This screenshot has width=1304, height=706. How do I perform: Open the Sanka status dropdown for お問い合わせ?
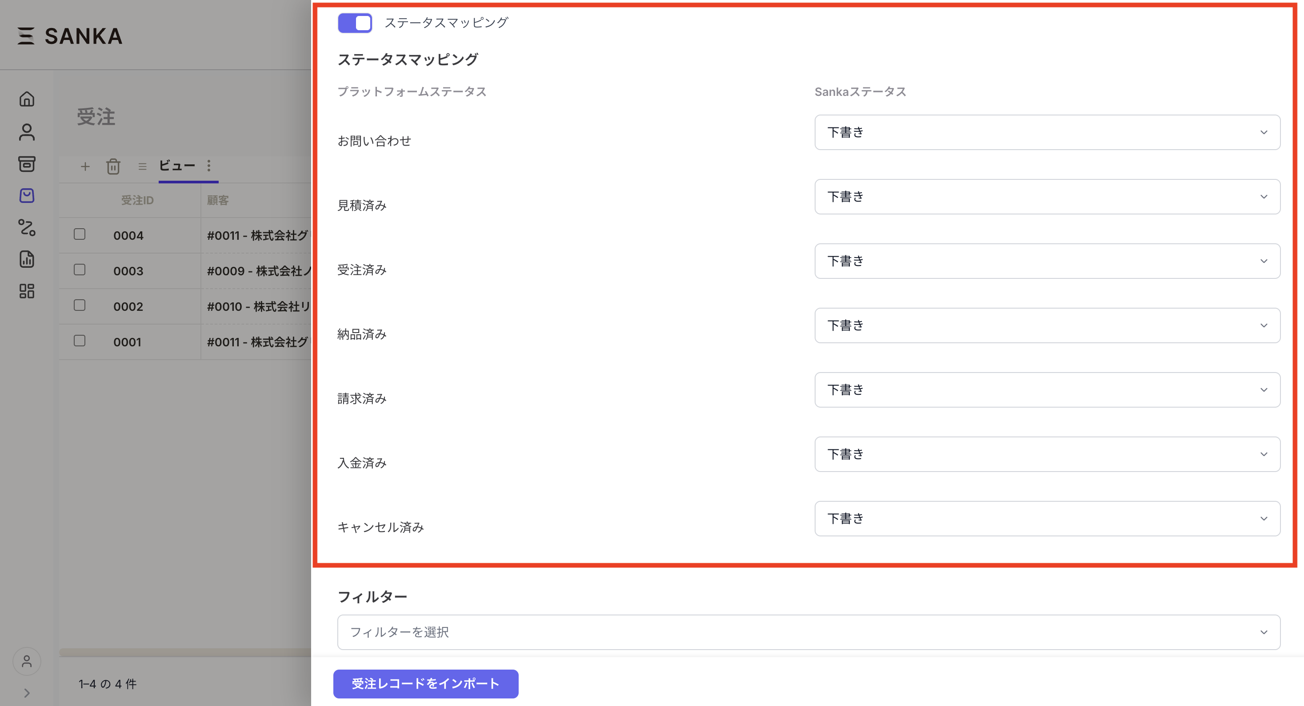click(1047, 132)
